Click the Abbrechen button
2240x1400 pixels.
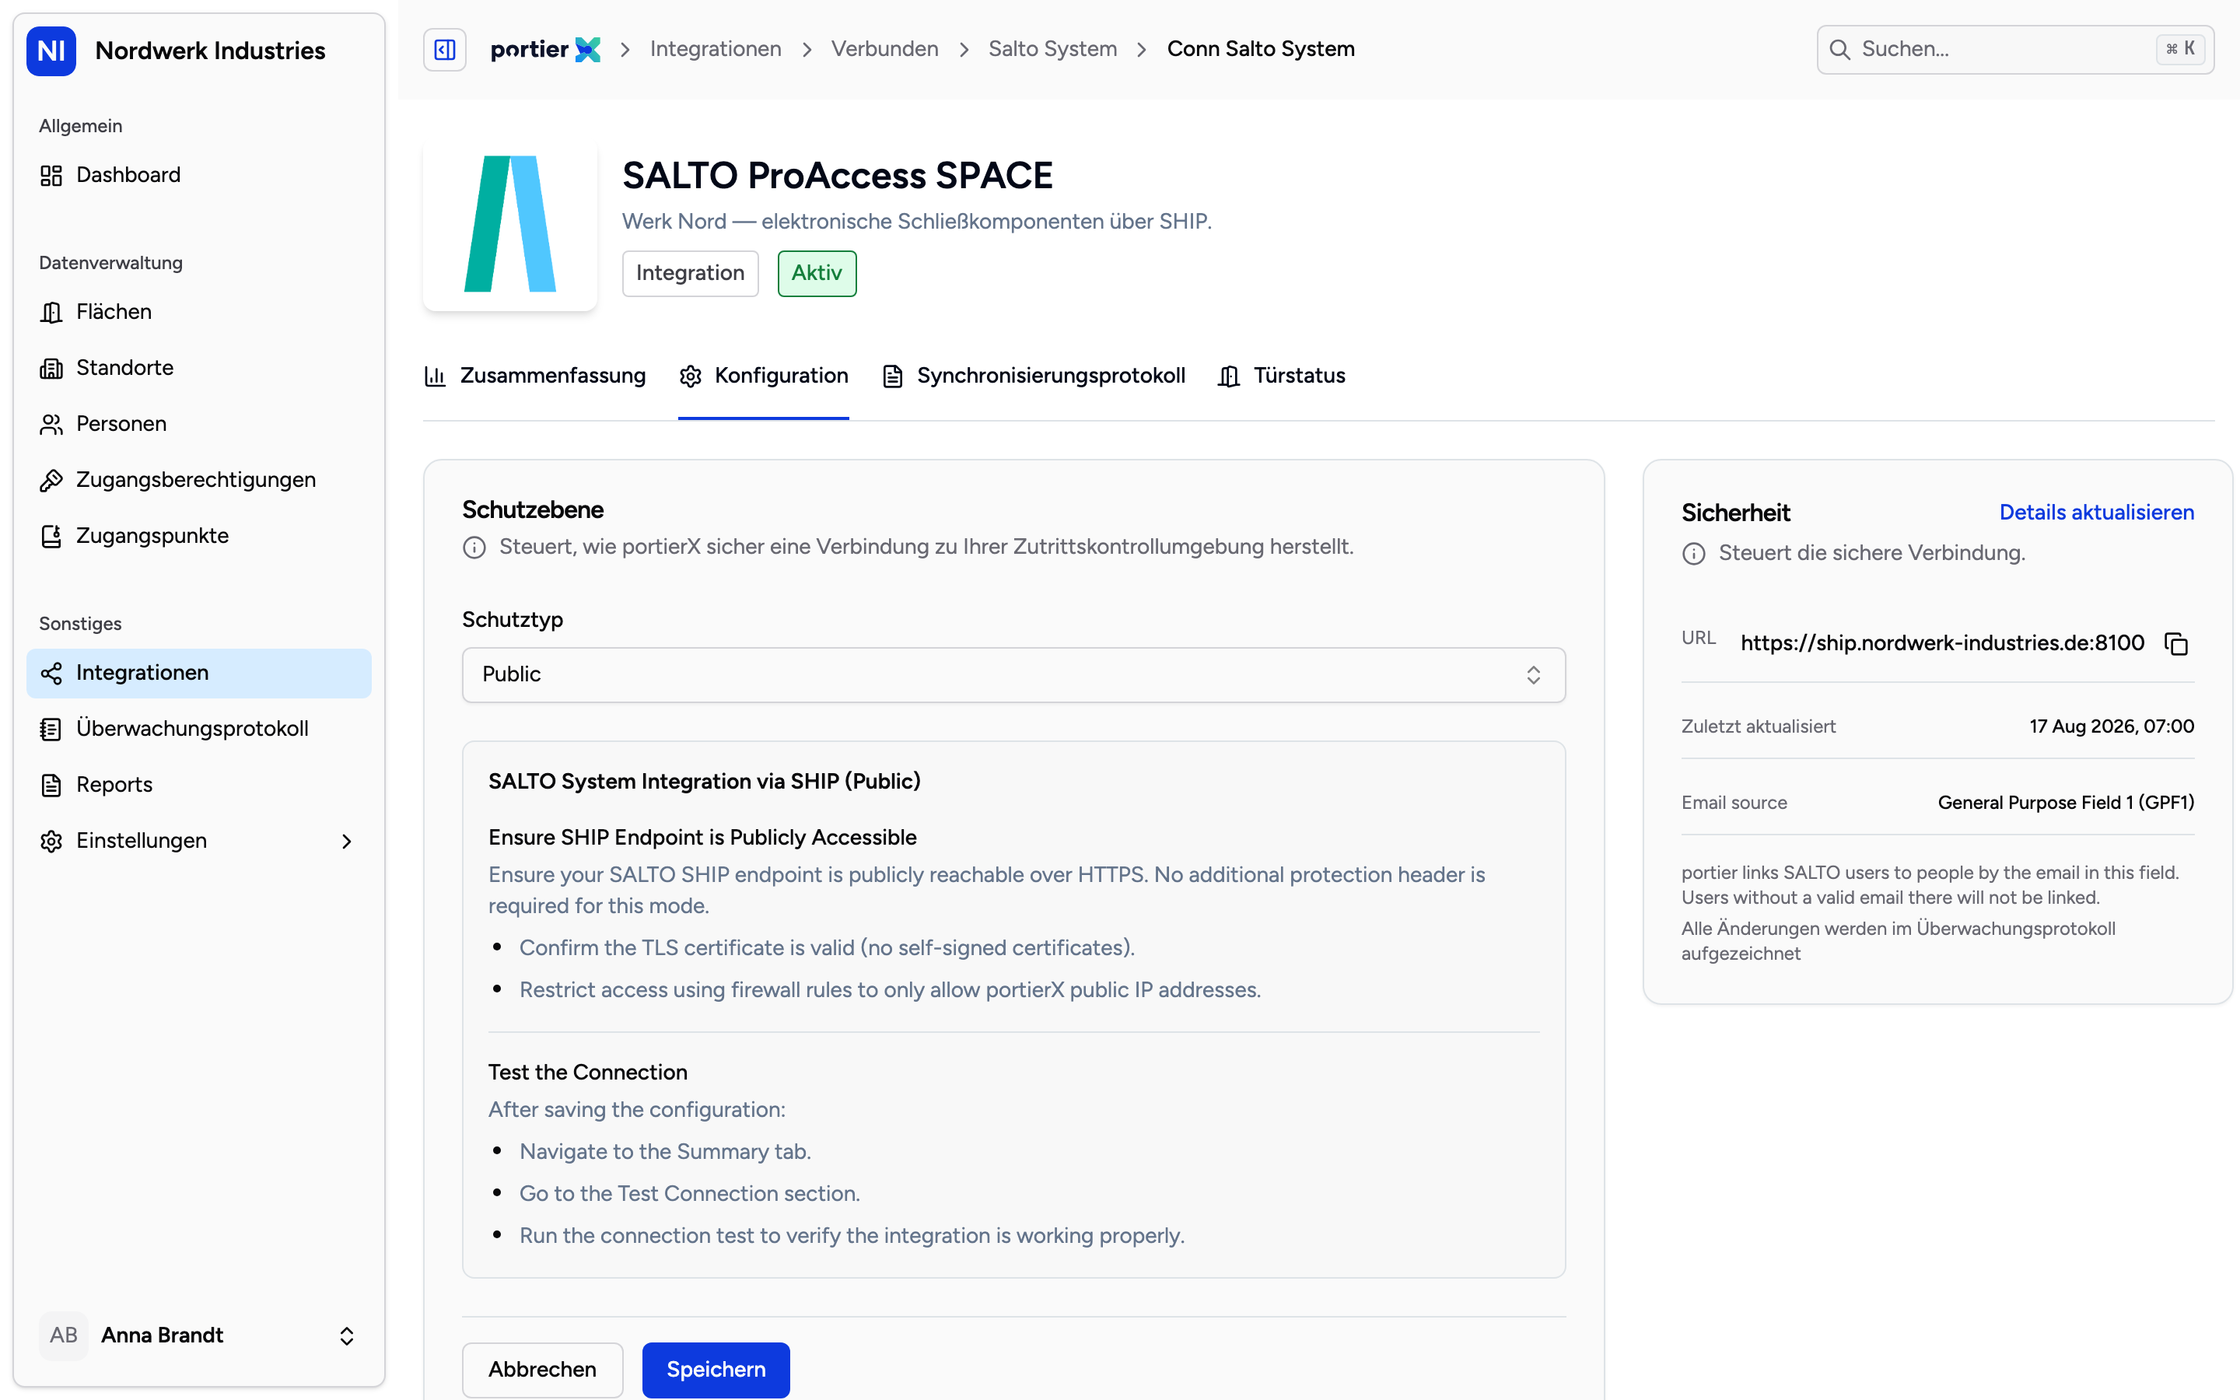click(542, 1370)
